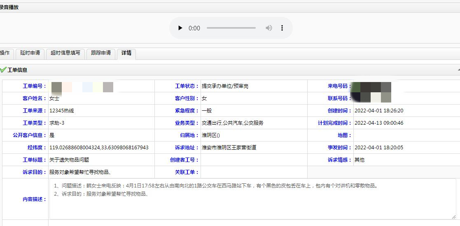This screenshot has width=460, height=226.
Task: Click the 服务对象希望帮忙寻找物品 purpose cell
Action: point(101,172)
